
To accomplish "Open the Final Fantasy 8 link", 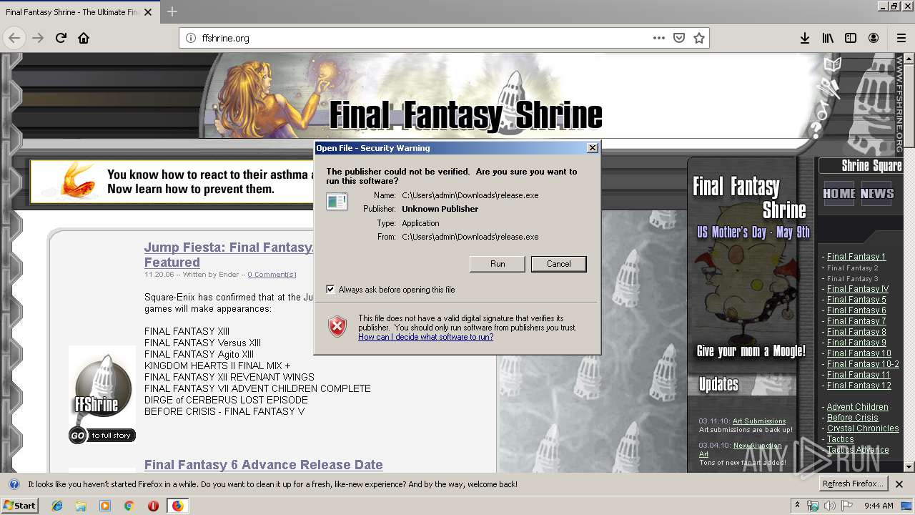I will [856, 332].
